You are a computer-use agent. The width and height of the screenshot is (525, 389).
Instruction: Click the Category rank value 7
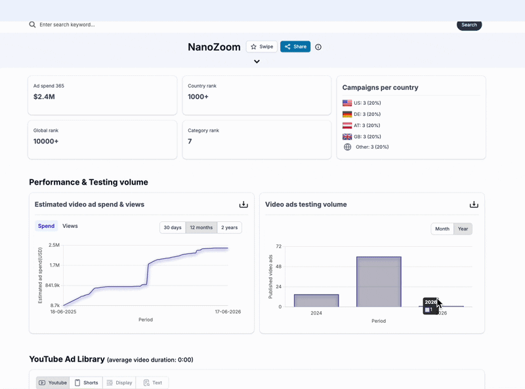pyautogui.click(x=190, y=141)
